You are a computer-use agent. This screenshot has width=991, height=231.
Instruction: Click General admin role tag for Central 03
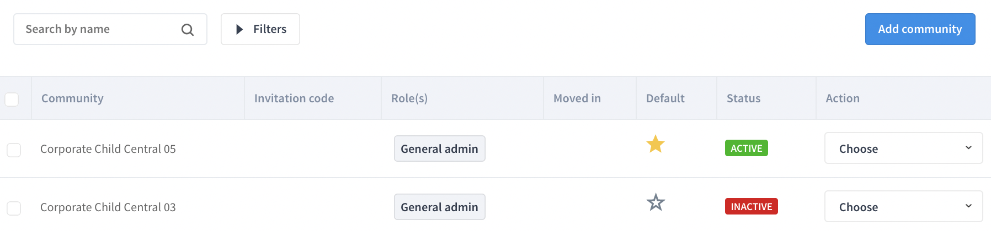tap(440, 207)
